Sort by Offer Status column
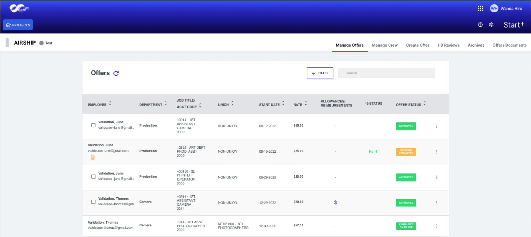The width and height of the screenshot is (531, 237). click(425, 104)
